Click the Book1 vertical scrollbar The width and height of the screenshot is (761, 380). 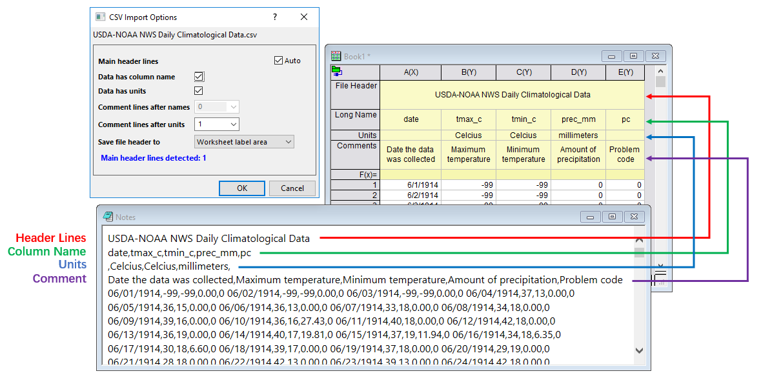(660, 81)
